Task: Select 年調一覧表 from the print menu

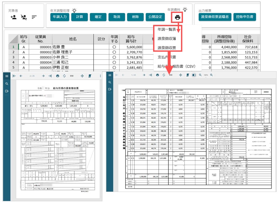Action: [167, 29]
